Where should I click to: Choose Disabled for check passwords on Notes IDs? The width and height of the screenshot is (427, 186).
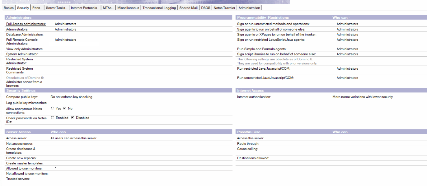coord(73,118)
